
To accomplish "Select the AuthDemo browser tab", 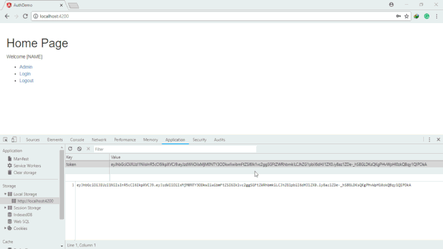I will click(x=35, y=5).
